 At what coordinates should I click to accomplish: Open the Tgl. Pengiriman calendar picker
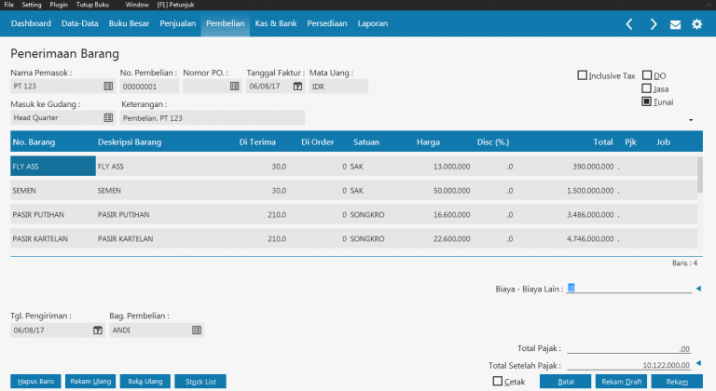(x=98, y=330)
